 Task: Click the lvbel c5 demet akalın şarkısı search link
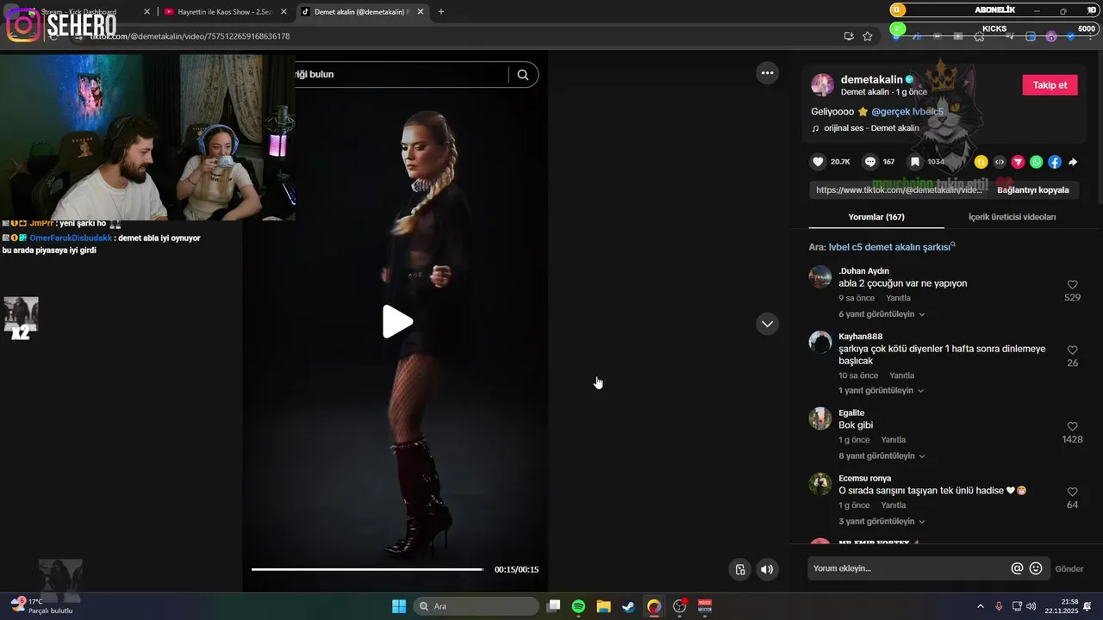pos(892,247)
